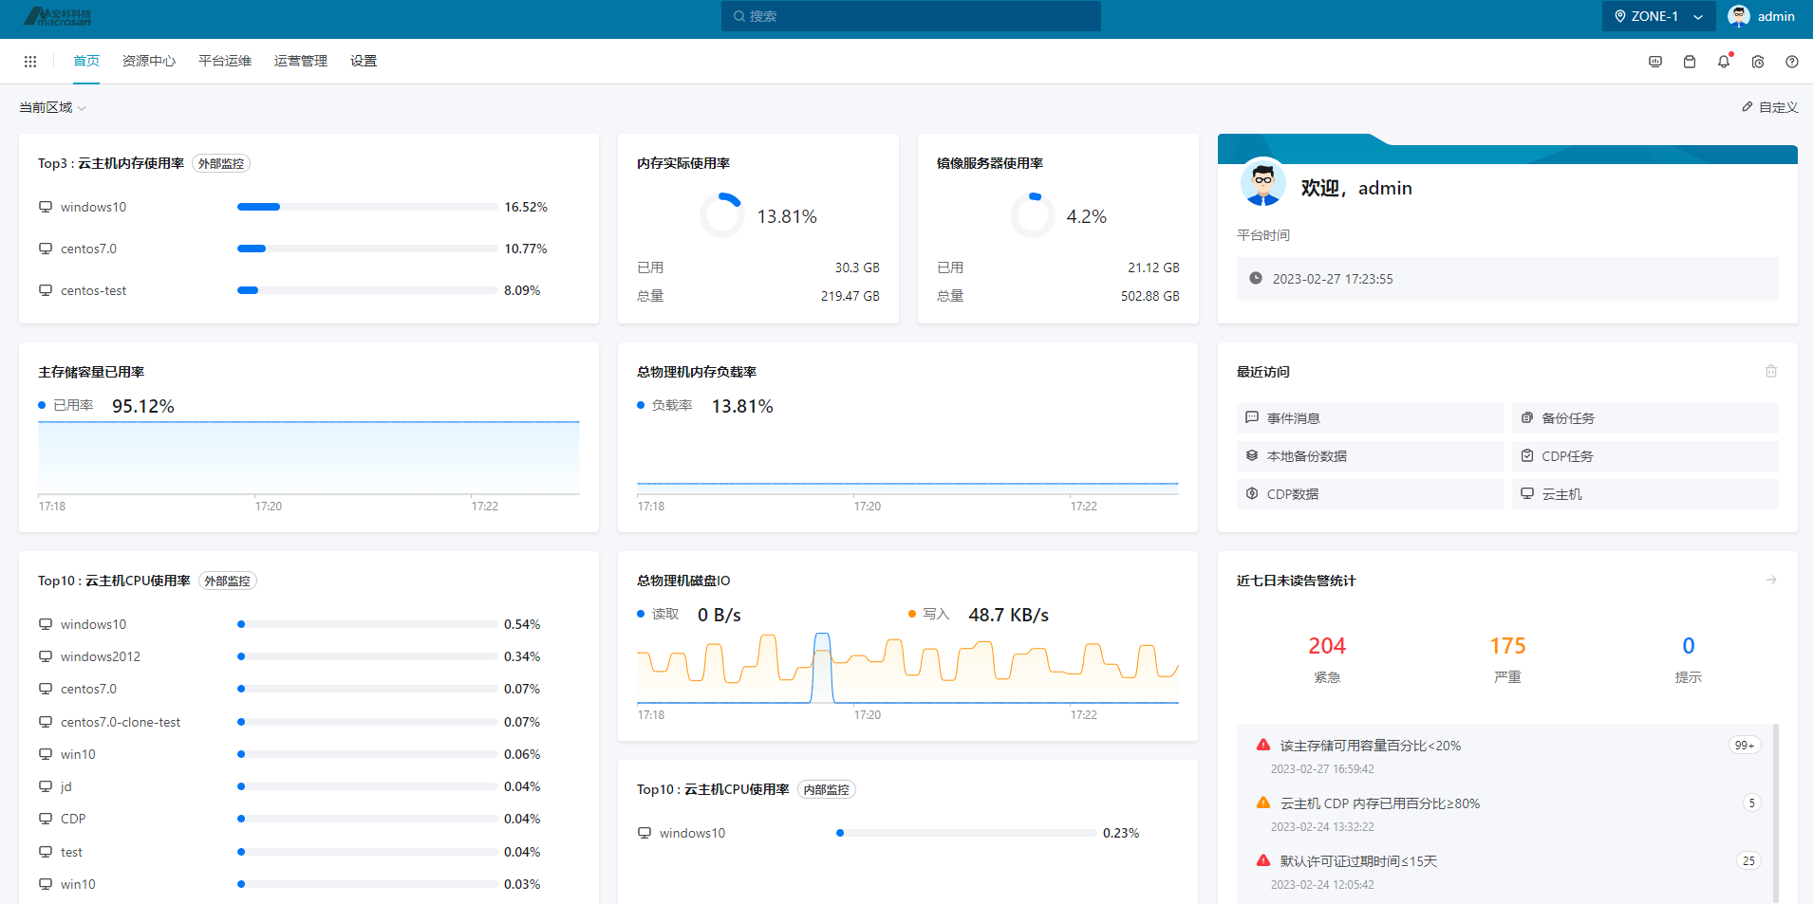Click the pencil customize icon
Screen dimensions: 1813x904
1748,107
